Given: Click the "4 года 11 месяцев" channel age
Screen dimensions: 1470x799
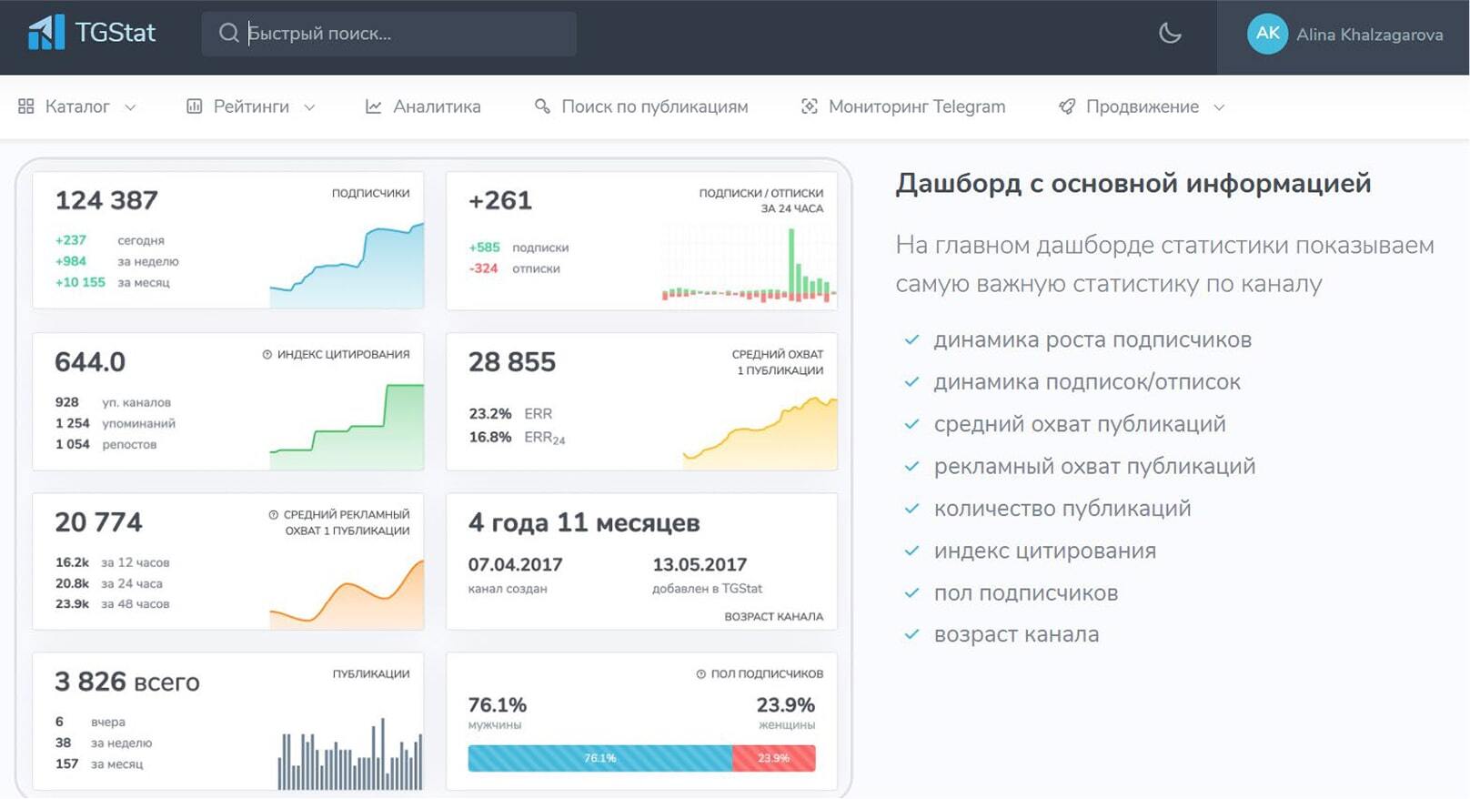Looking at the screenshot, I should coord(584,522).
